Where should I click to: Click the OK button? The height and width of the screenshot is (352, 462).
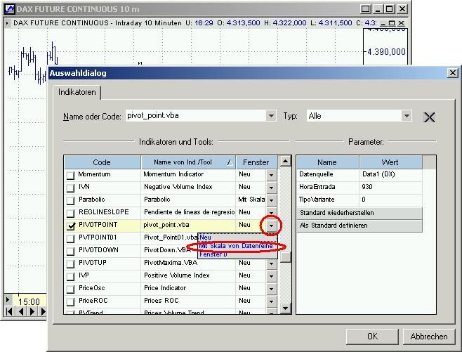click(x=372, y=337)
